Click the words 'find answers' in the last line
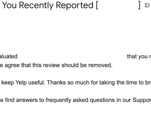This screenshot has width=151, height=126. [x=21, y=100]
